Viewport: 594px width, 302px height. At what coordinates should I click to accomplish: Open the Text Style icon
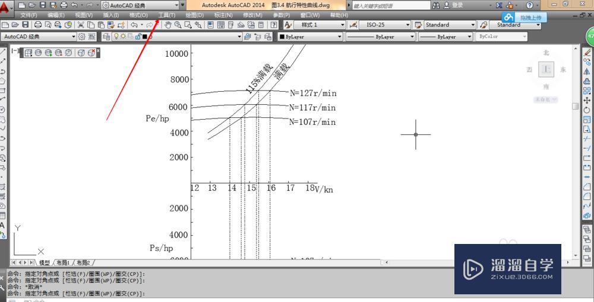tap(288, 25)
